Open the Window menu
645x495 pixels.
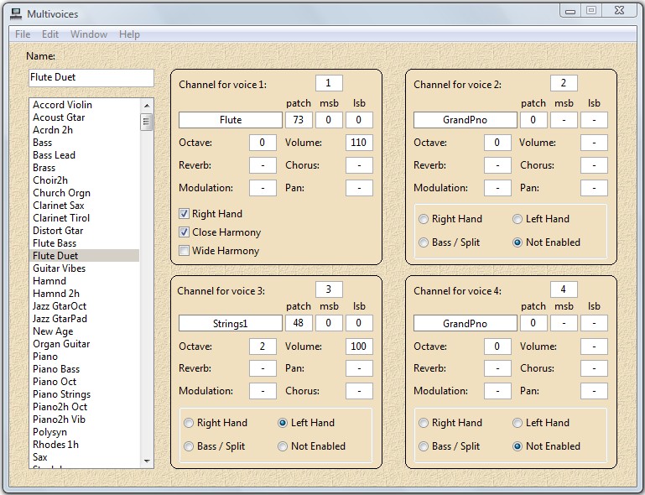point(88,34)
